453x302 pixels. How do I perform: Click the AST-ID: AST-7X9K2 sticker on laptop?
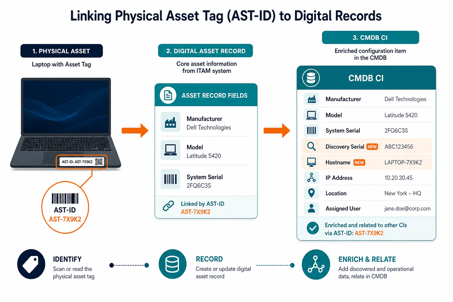click(82, 162)
